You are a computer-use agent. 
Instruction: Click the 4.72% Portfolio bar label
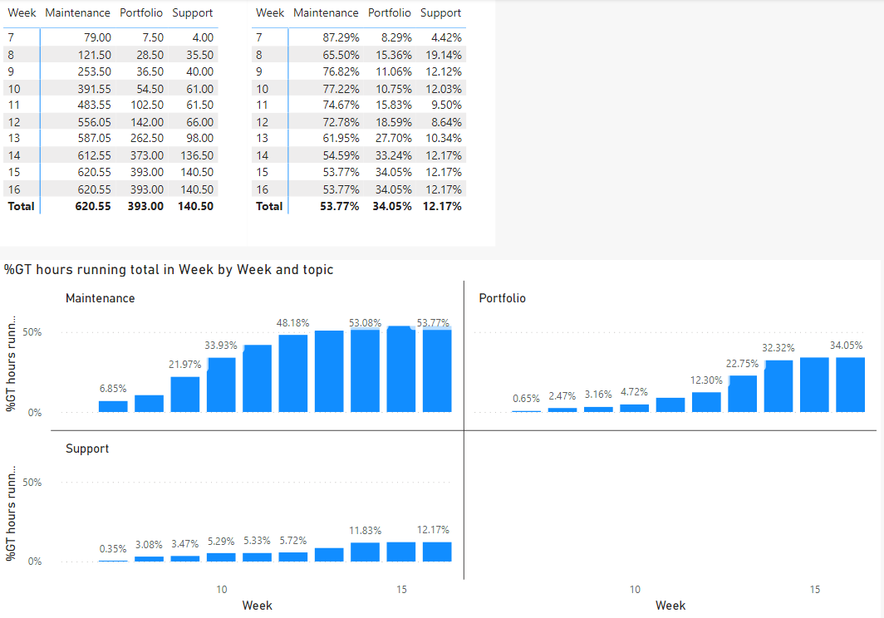634,392
